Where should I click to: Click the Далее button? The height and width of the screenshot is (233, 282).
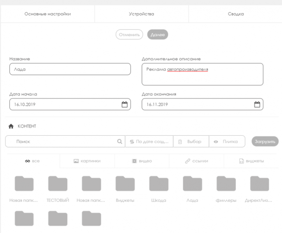tap(158, 35)
